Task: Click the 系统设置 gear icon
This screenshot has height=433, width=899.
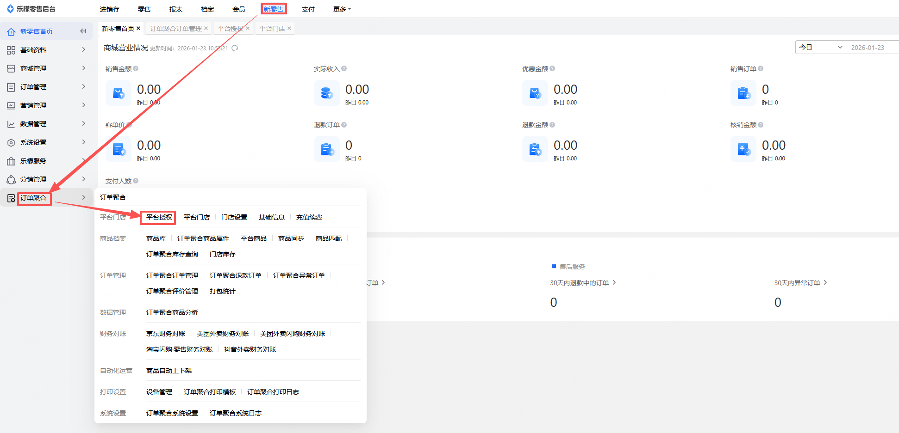Action: coord(11,142)
